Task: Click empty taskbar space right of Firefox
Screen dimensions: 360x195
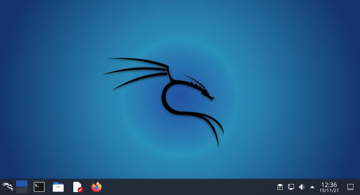Action: tap(183, 187)
